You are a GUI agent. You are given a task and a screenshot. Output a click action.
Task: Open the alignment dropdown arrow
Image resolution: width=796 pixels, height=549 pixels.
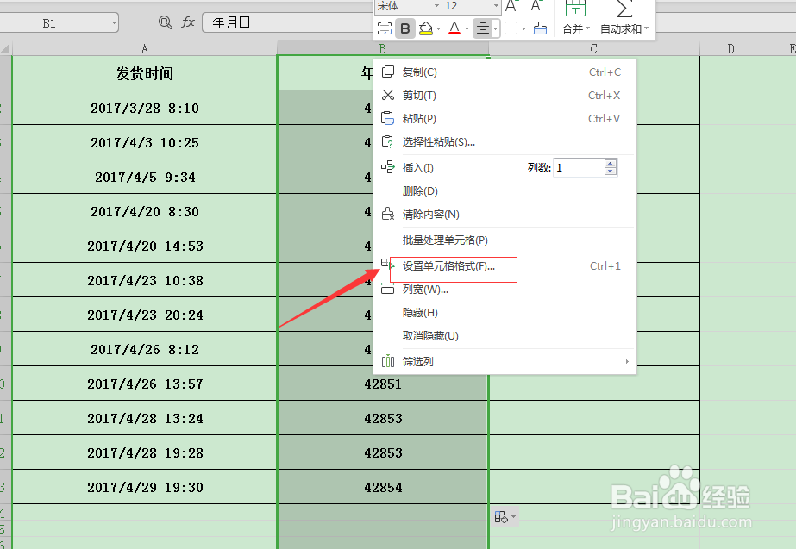pos(496,29)
